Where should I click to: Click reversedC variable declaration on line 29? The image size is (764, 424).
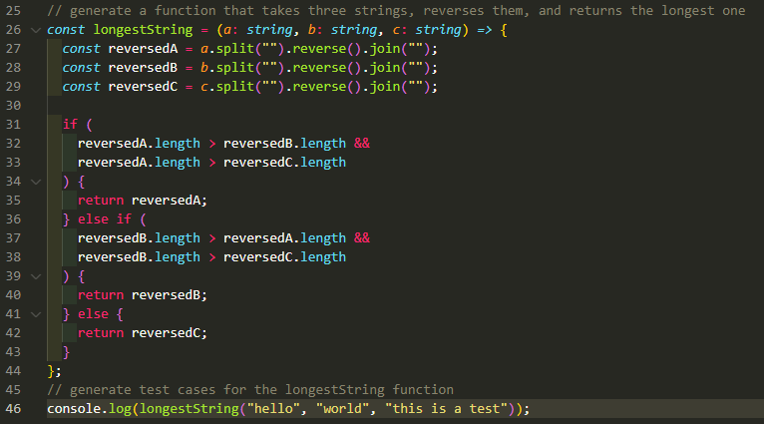point(143,87)
